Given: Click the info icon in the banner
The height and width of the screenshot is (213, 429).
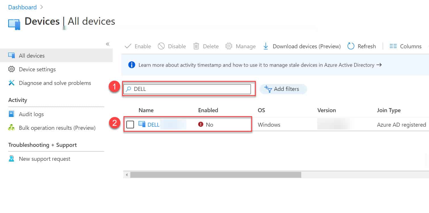Looking at the screenshot, I should [x=131, y=65].
